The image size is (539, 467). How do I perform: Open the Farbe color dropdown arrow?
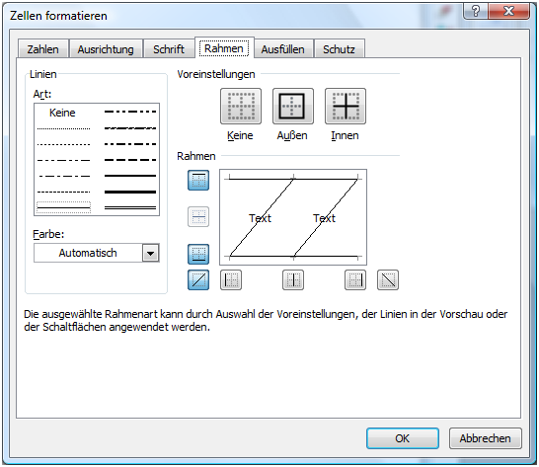[x=151, y=253]
